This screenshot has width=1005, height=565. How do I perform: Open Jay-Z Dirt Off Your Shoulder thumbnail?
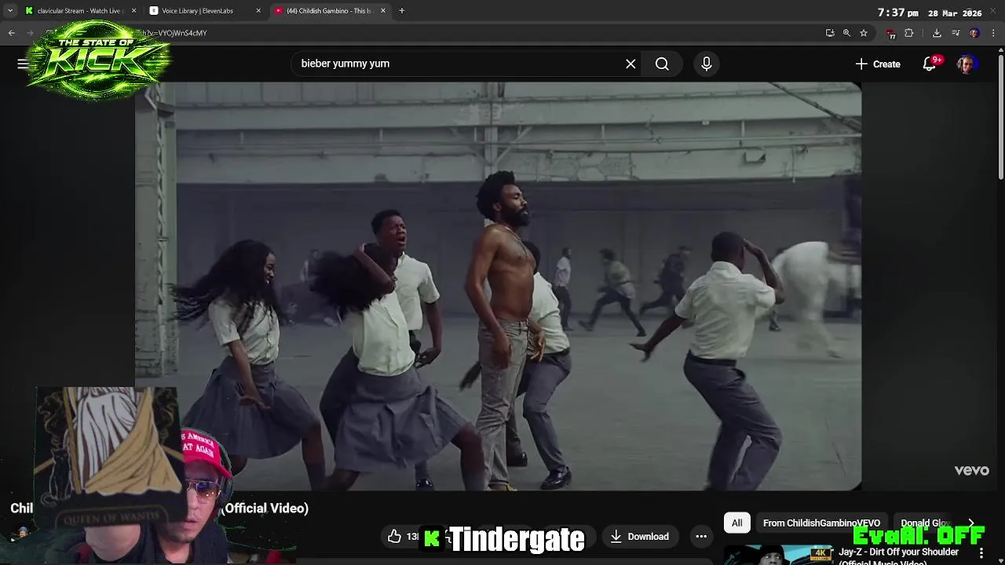777,555
